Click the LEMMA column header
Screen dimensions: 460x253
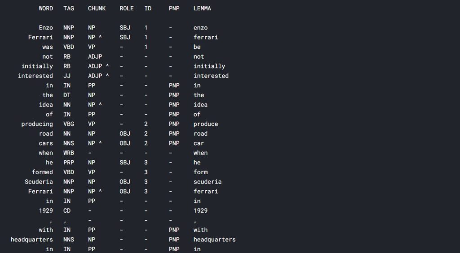tap(202, 9)
